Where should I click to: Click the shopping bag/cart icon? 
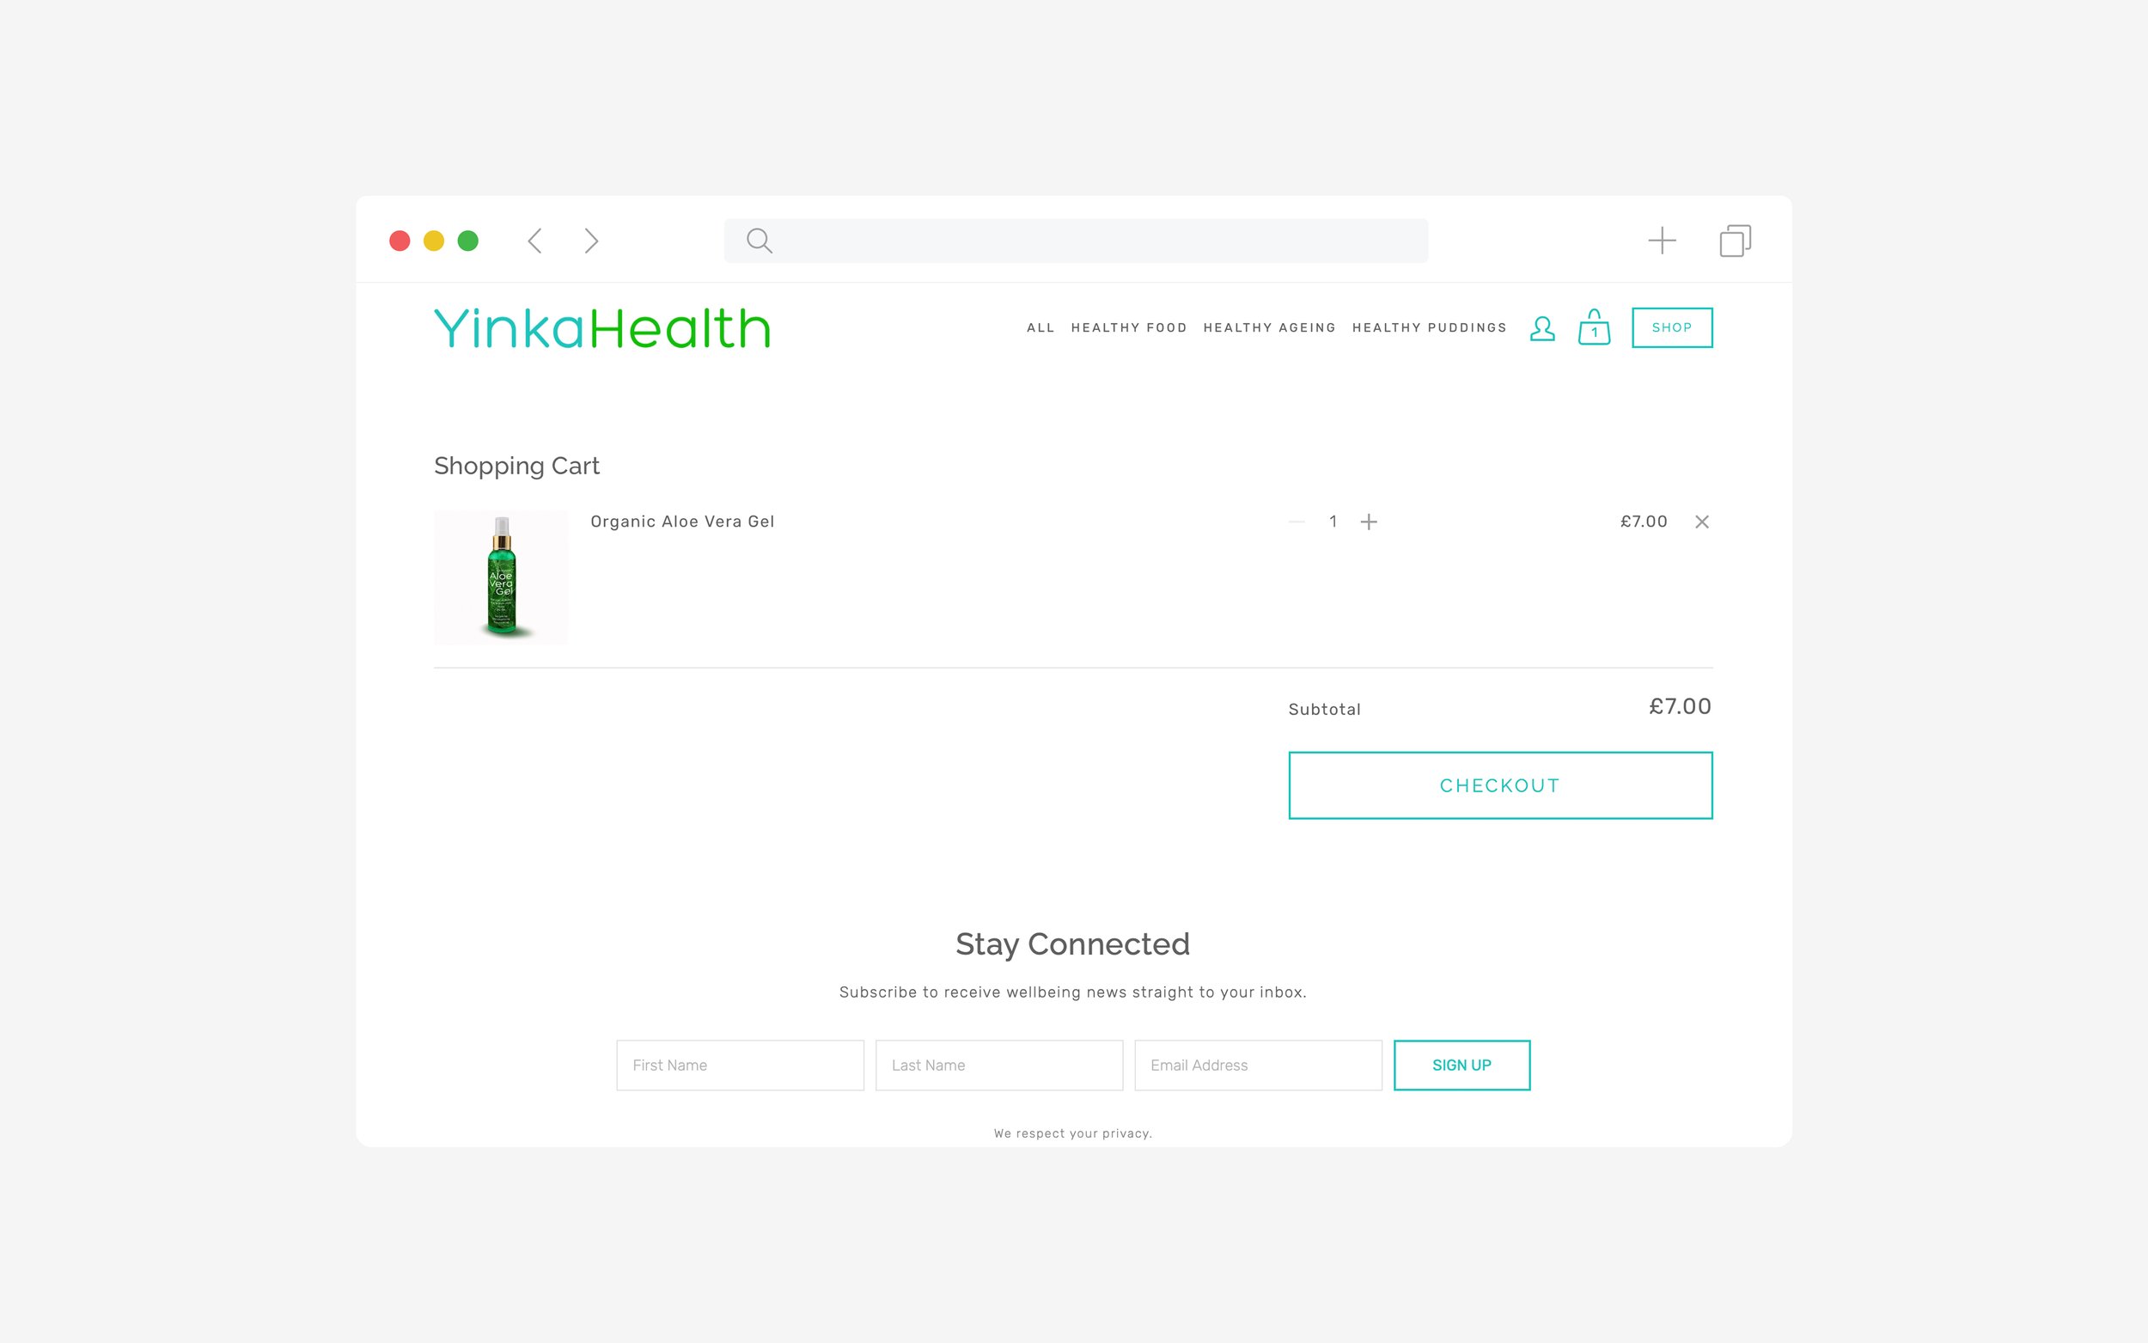click(1593, 328)
